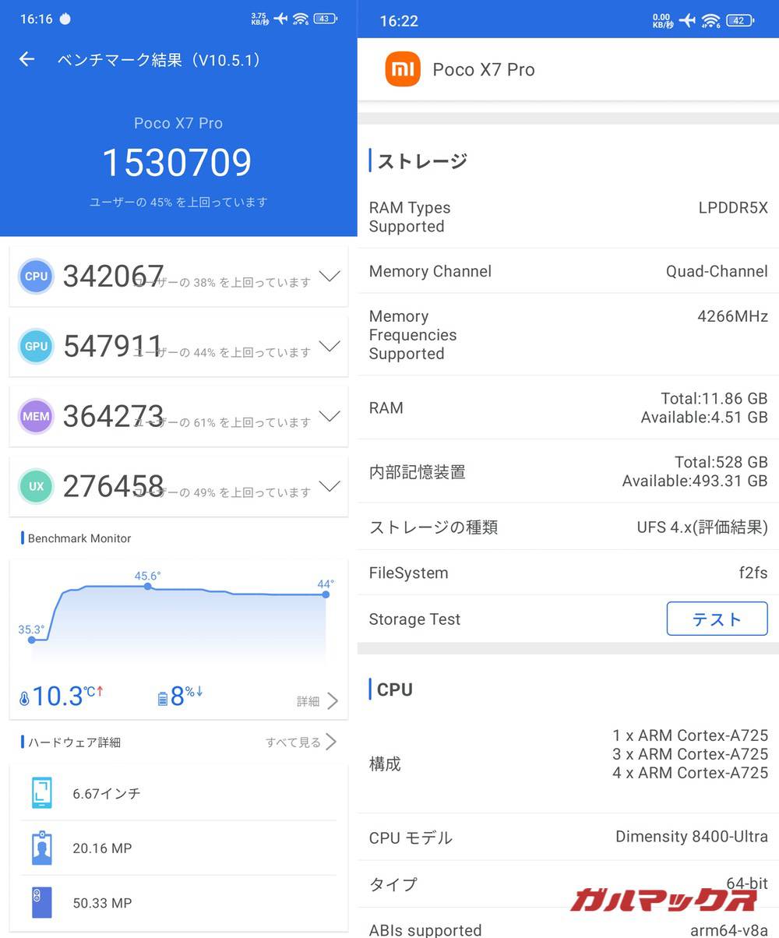Screen dimensions: 779x938
Task: Click the front camera icon showing 20.16 MP
Action: 41,848
